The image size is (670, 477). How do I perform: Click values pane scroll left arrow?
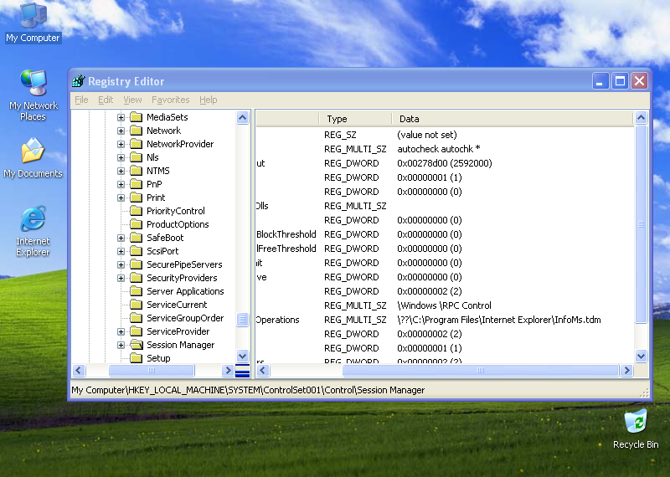(263, 370)
